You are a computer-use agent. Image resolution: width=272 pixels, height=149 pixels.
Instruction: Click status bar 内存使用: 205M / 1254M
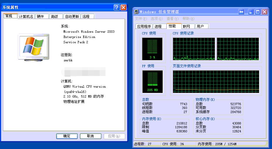click(217, 144)
